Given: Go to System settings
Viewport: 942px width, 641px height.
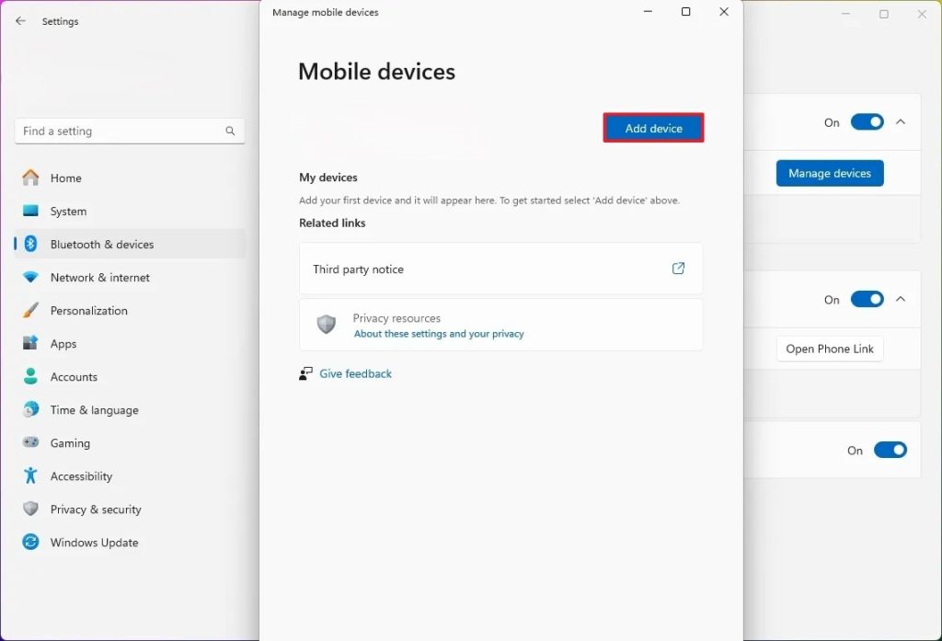Looking at the screenshot, I should [x=68, y=211].
